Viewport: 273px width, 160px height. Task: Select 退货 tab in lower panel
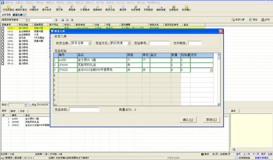click(x=4, y=111)
